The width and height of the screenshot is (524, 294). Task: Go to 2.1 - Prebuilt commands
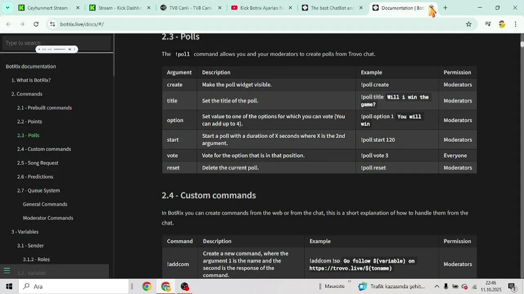click(x=44, y=108)
